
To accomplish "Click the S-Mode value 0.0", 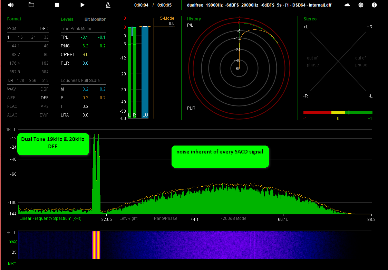I will click(x=172, y=24).
